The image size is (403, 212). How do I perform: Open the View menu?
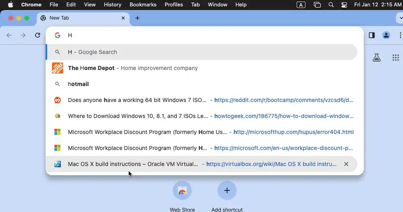coord(90,5)
